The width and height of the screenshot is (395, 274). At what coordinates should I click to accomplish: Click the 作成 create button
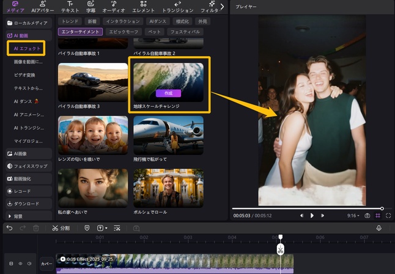tap(168, 93)
